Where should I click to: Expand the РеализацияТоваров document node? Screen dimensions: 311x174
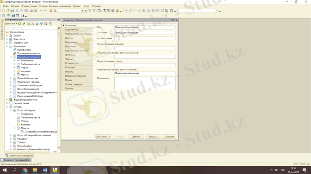[x=11, y=82]
